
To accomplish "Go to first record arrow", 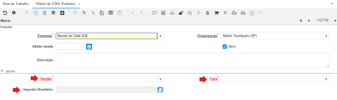I will pos(301,20).
